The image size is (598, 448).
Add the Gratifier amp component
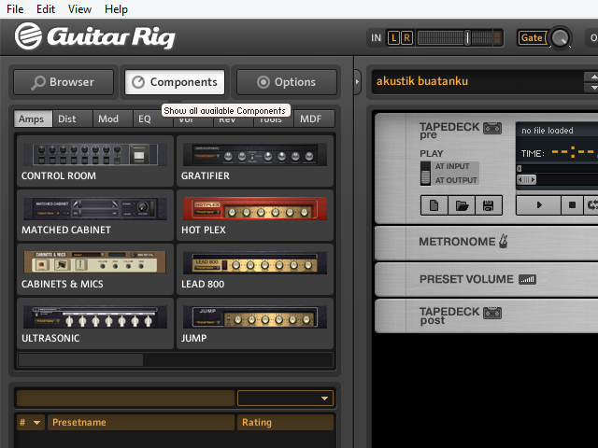pos(255,161)
